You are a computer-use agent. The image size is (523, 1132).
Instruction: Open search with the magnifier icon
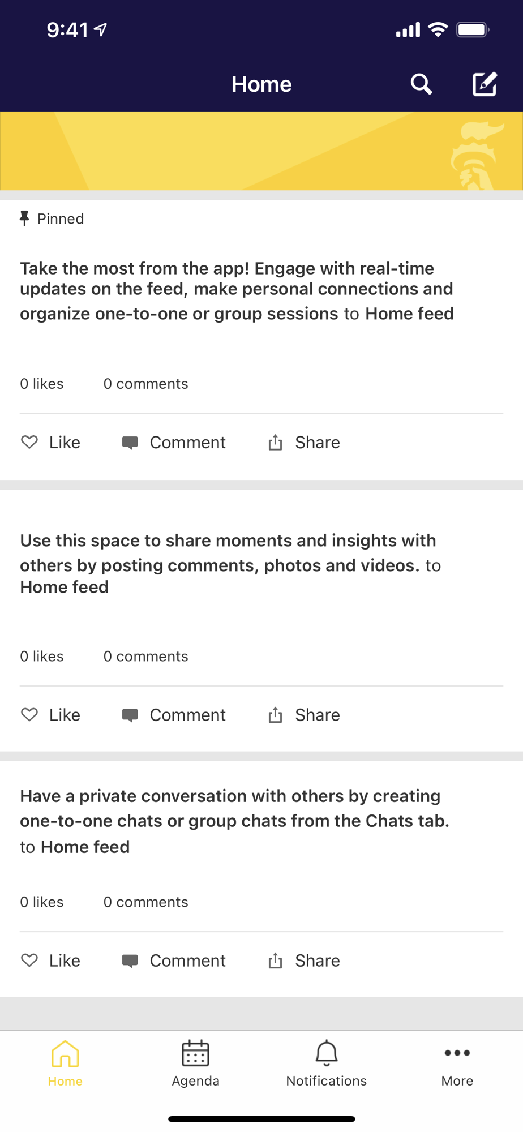421,84
